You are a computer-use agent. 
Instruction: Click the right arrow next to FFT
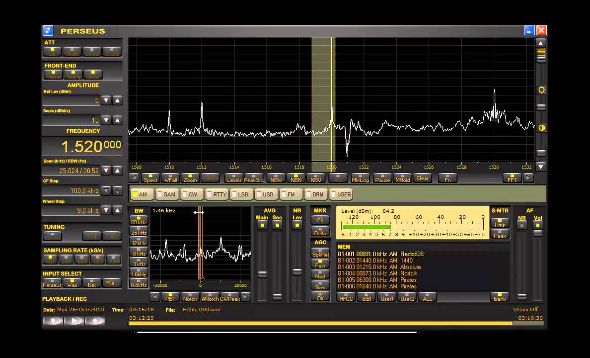[528, 178]
